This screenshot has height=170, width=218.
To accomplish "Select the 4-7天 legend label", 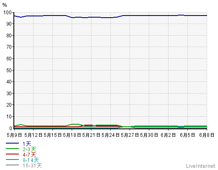I will [29, 155].
